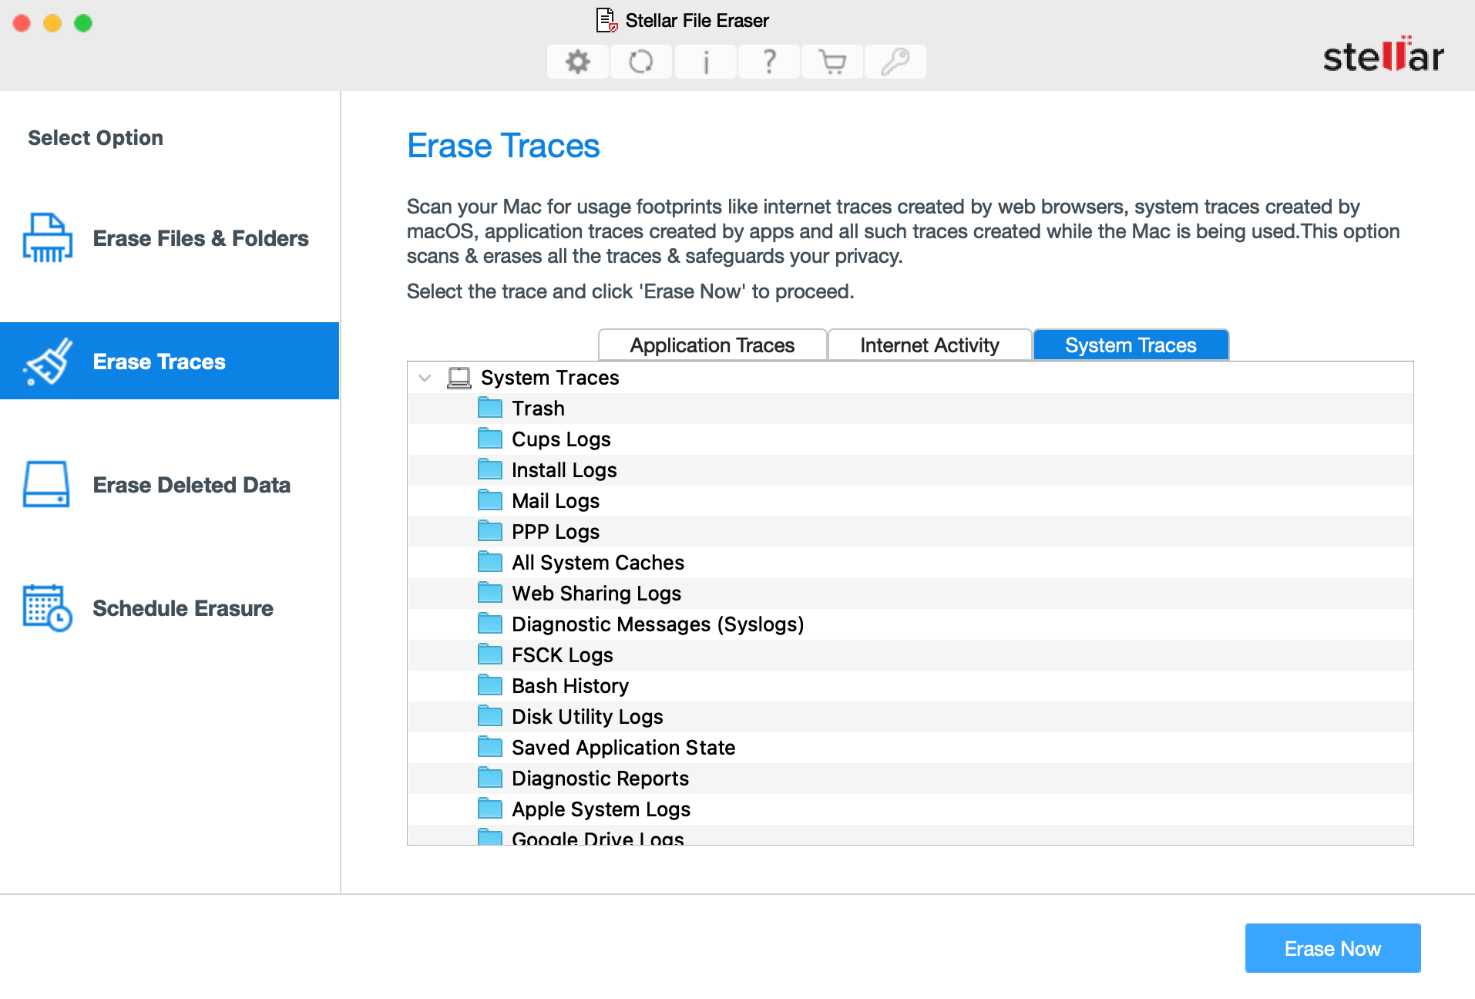Screen dimensions: 1475x999
Task: Click the Erase Traces brush icon
Action: [48, 362]
